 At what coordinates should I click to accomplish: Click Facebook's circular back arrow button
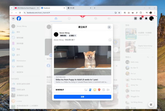[13, 18]
